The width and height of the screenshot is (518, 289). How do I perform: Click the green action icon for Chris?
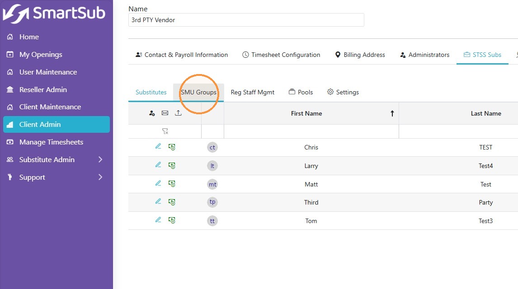(x=172, y=147)
